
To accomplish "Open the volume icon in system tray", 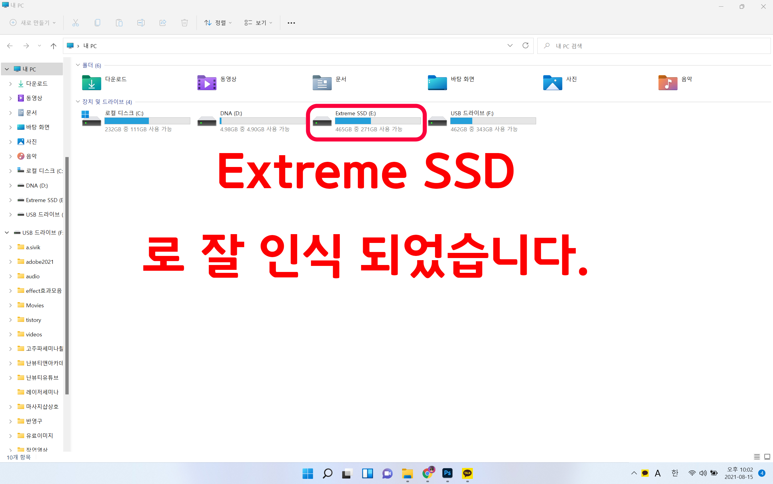I will 703,473.
